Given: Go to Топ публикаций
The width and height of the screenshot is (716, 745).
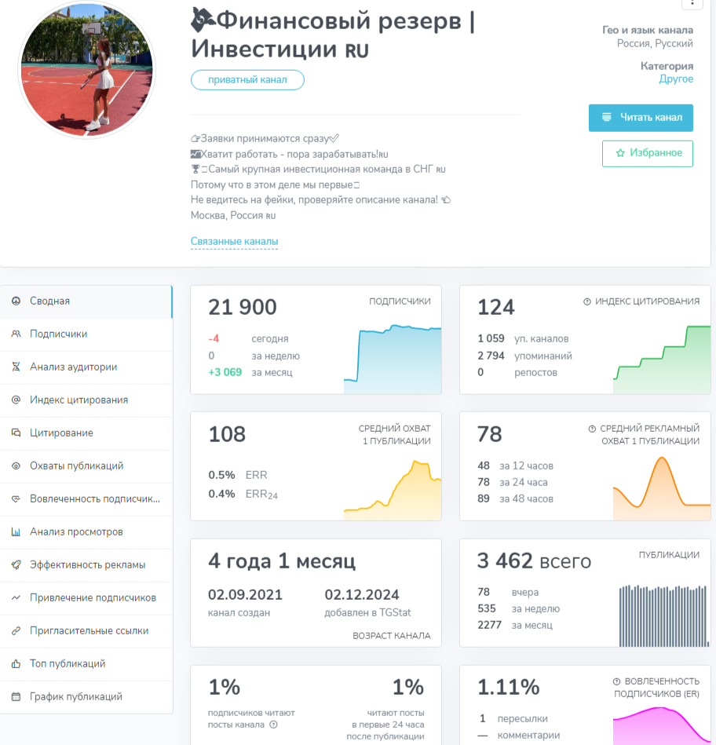Looking at the screenshot, I should point(86,663).
